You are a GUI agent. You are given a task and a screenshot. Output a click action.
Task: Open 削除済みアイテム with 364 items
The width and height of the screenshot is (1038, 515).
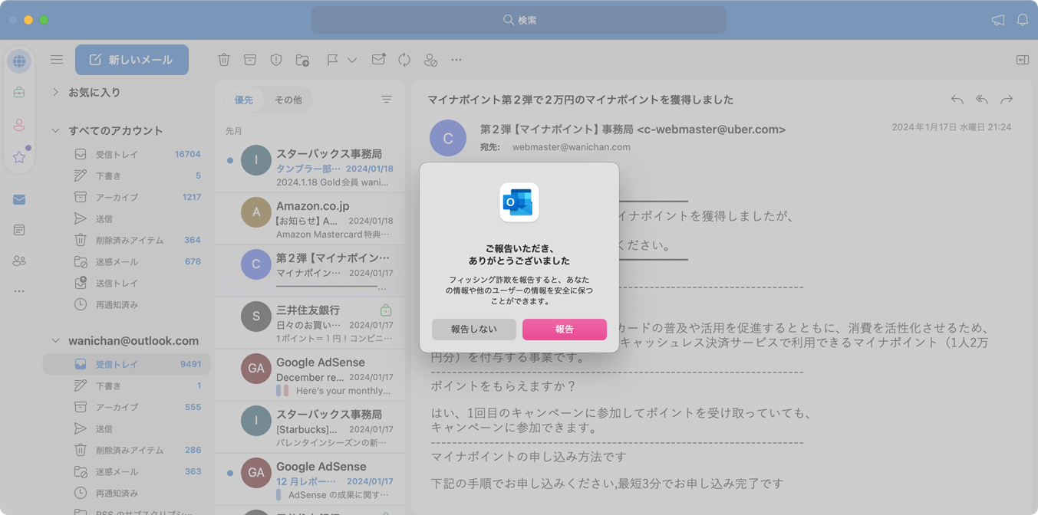point(127,240)
